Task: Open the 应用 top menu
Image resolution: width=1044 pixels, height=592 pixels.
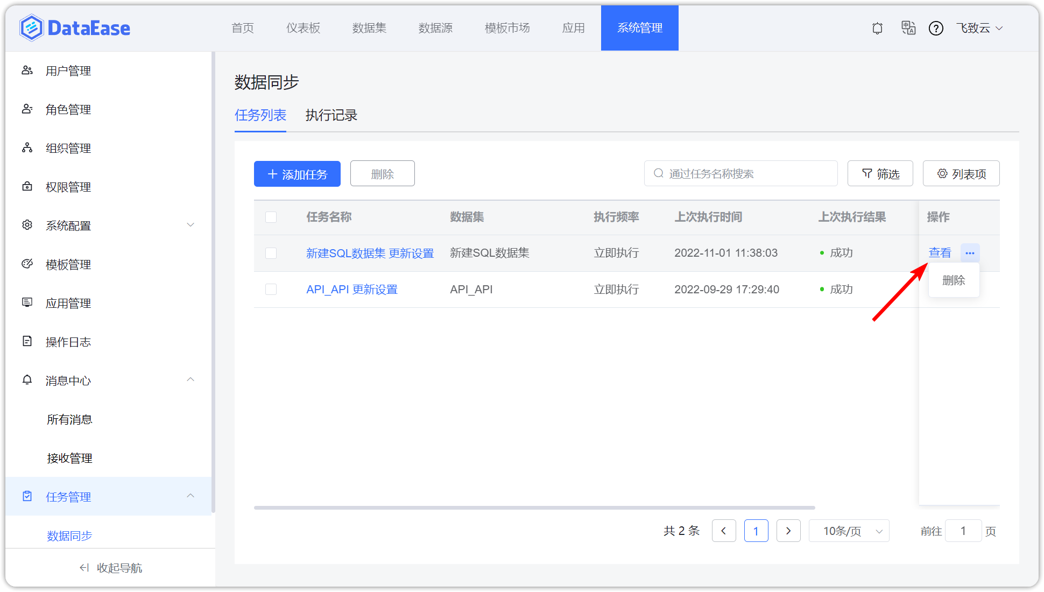Action: click(573, 28)
